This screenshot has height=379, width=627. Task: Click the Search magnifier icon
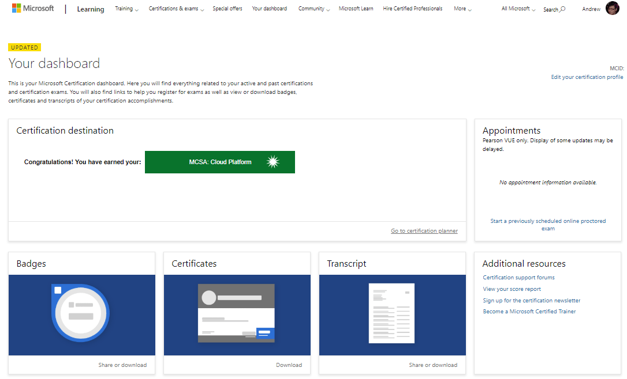[x=563, y=9]
